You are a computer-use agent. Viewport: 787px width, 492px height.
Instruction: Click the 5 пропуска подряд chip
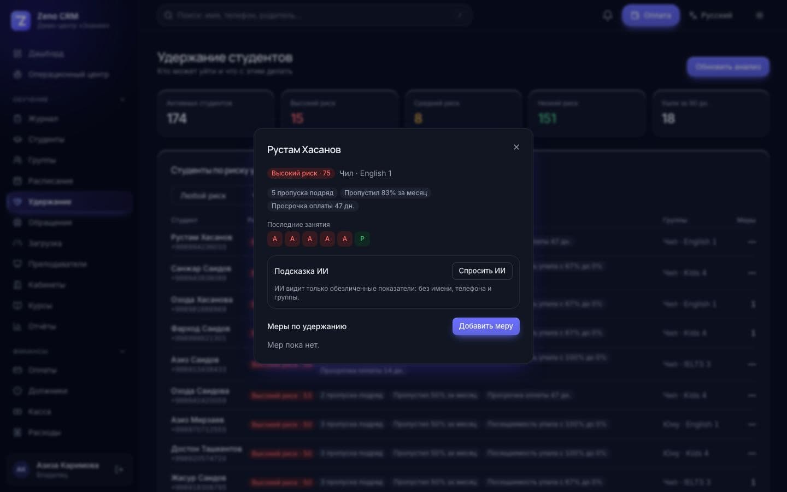(302, 193)
